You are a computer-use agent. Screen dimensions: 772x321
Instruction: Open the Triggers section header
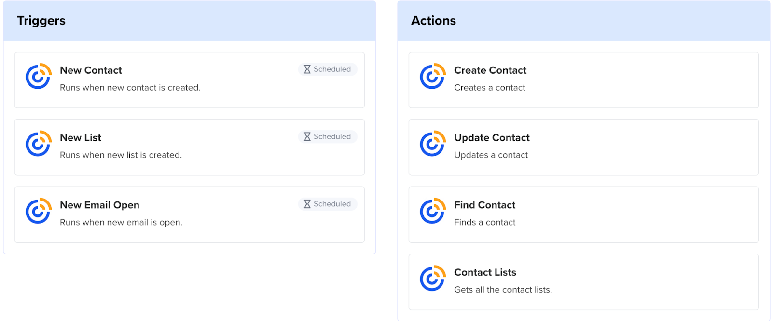(x=41, y=21)
